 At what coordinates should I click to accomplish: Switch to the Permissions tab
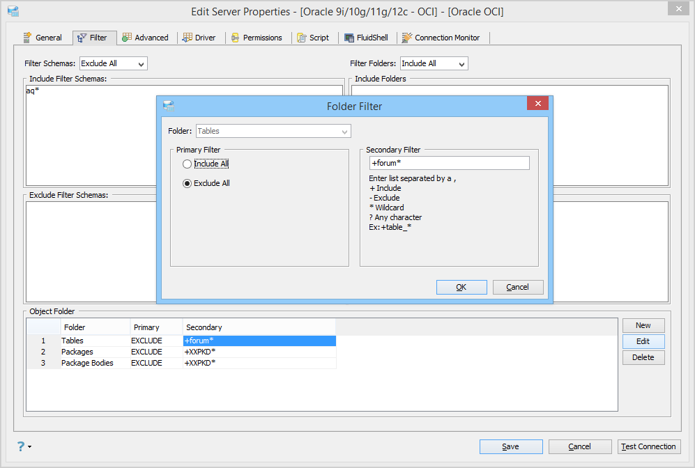(x=257, y=38)
